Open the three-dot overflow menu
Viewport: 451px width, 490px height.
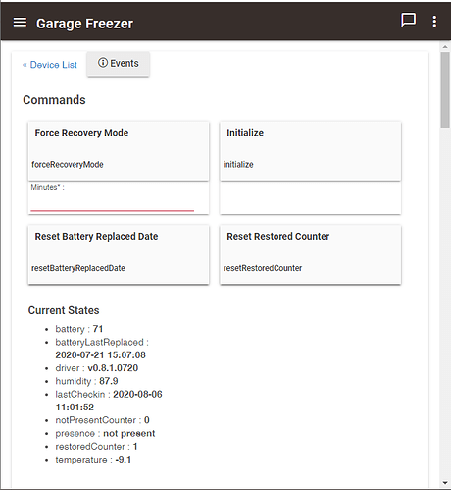tap(434, 22)
